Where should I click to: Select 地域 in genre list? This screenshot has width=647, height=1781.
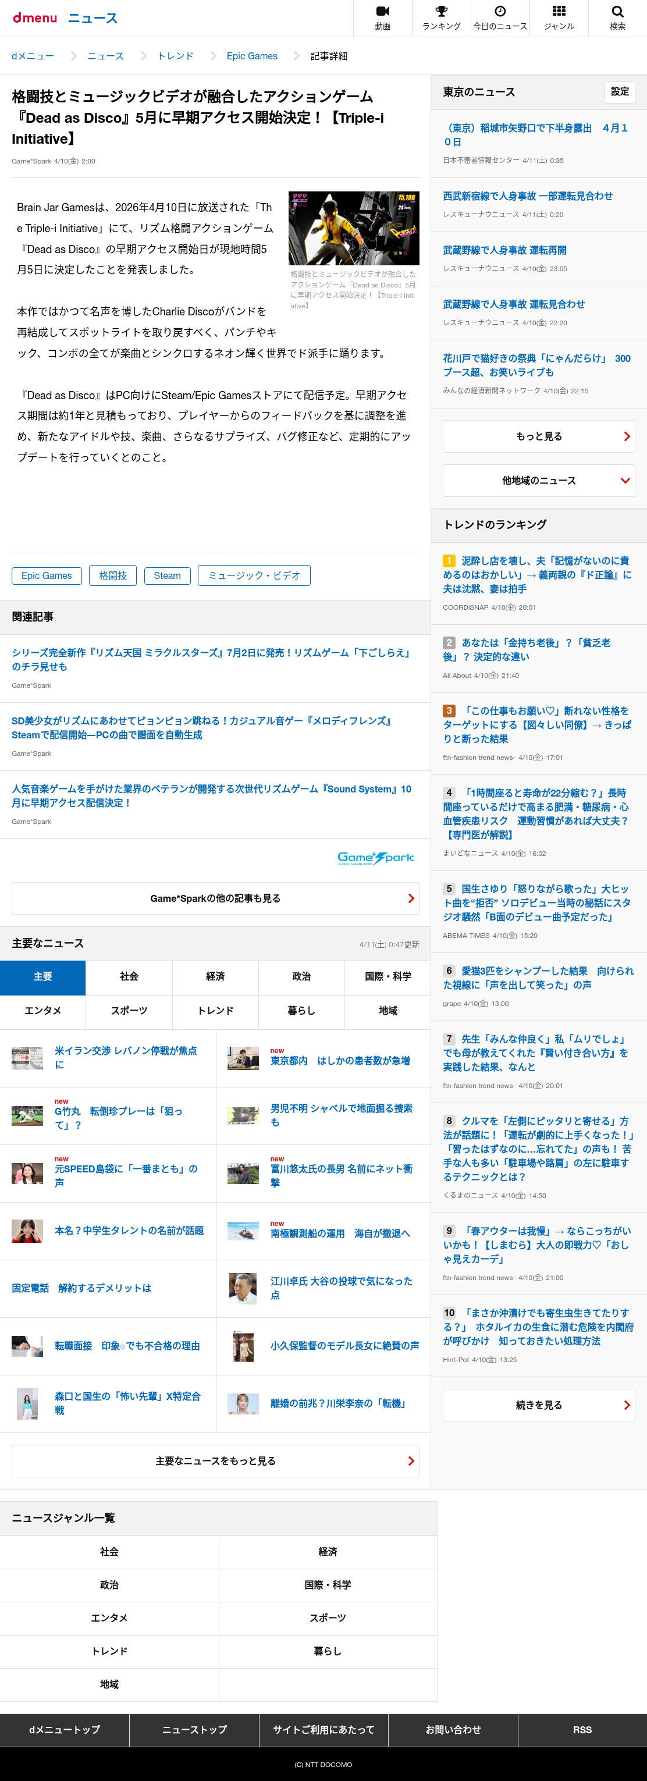(109, 1684)
